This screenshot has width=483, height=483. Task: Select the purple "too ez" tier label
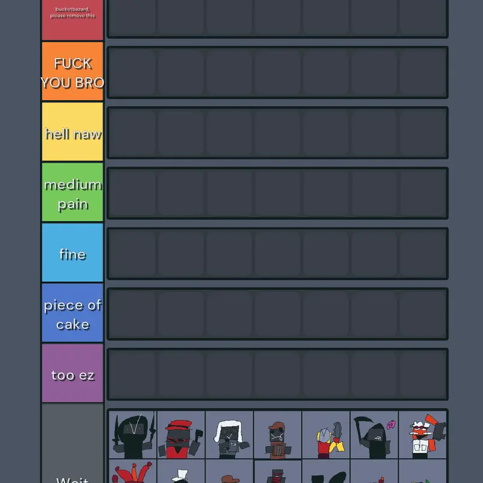[72, 373]
